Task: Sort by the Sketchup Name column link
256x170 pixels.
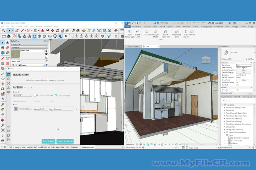Action: (19, 101)
